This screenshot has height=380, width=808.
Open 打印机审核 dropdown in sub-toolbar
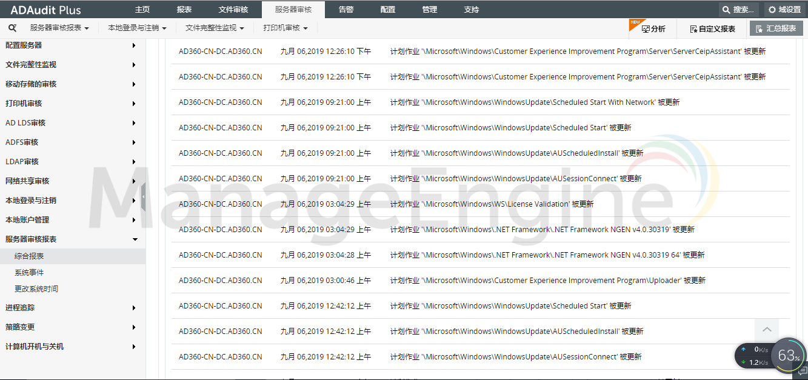pyautogui.click(x=285, y=28)
